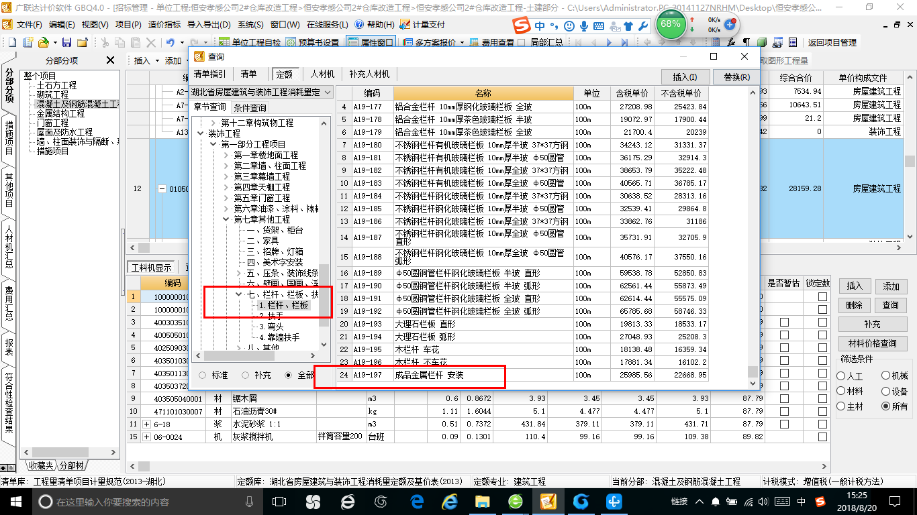Switch to 人材机 tab in query dialog
This screenshot has height=515, width=917.
(322, 74)
